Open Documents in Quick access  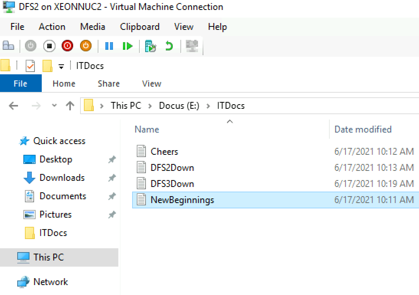pyautogui.click(x=63, y=196)
